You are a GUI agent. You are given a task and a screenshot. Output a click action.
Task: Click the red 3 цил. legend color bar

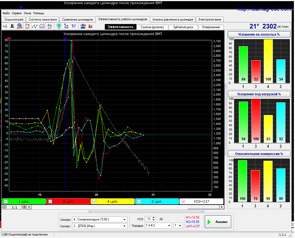[68, 202]
